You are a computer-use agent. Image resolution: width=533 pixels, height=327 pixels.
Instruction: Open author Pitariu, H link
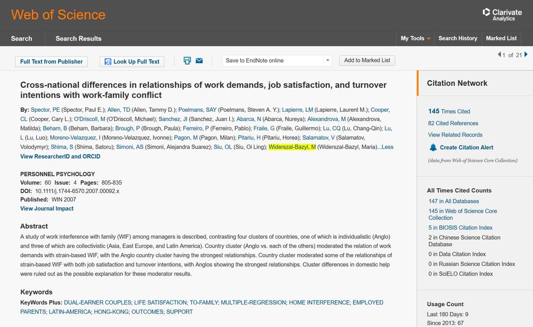pyautogui.click(x=249, y=138)
